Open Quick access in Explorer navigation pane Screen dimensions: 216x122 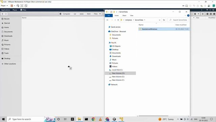[x=115, y=27]
